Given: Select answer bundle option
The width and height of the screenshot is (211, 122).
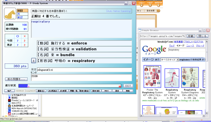Looking at the screenshot, I should [x=84, y=55].
